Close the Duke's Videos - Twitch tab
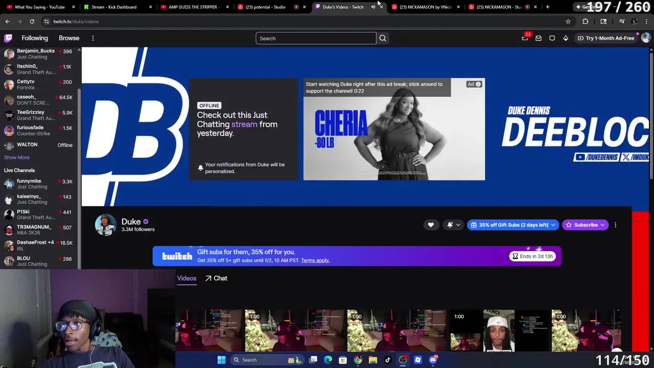Image resolution: width=654 pixels, height=368 pixels. point(381,7)
